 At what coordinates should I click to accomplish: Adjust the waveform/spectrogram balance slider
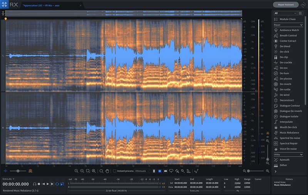18,171
